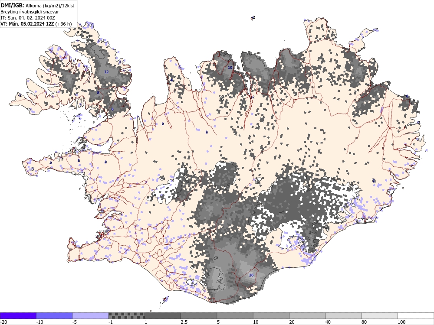The width and height of the screenshot is (434, 325).
Task: Select the valid time 'VT: Mán. 05.02.2024 12Z'
Action: [27, 24]
